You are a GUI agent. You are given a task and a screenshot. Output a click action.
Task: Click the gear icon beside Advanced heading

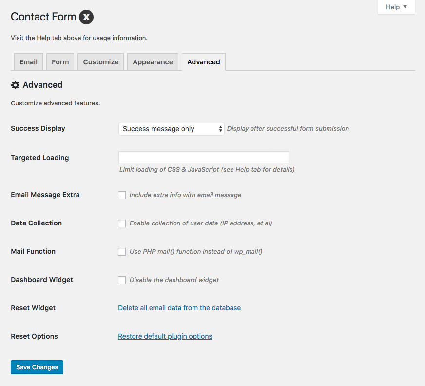pos(15,85)
